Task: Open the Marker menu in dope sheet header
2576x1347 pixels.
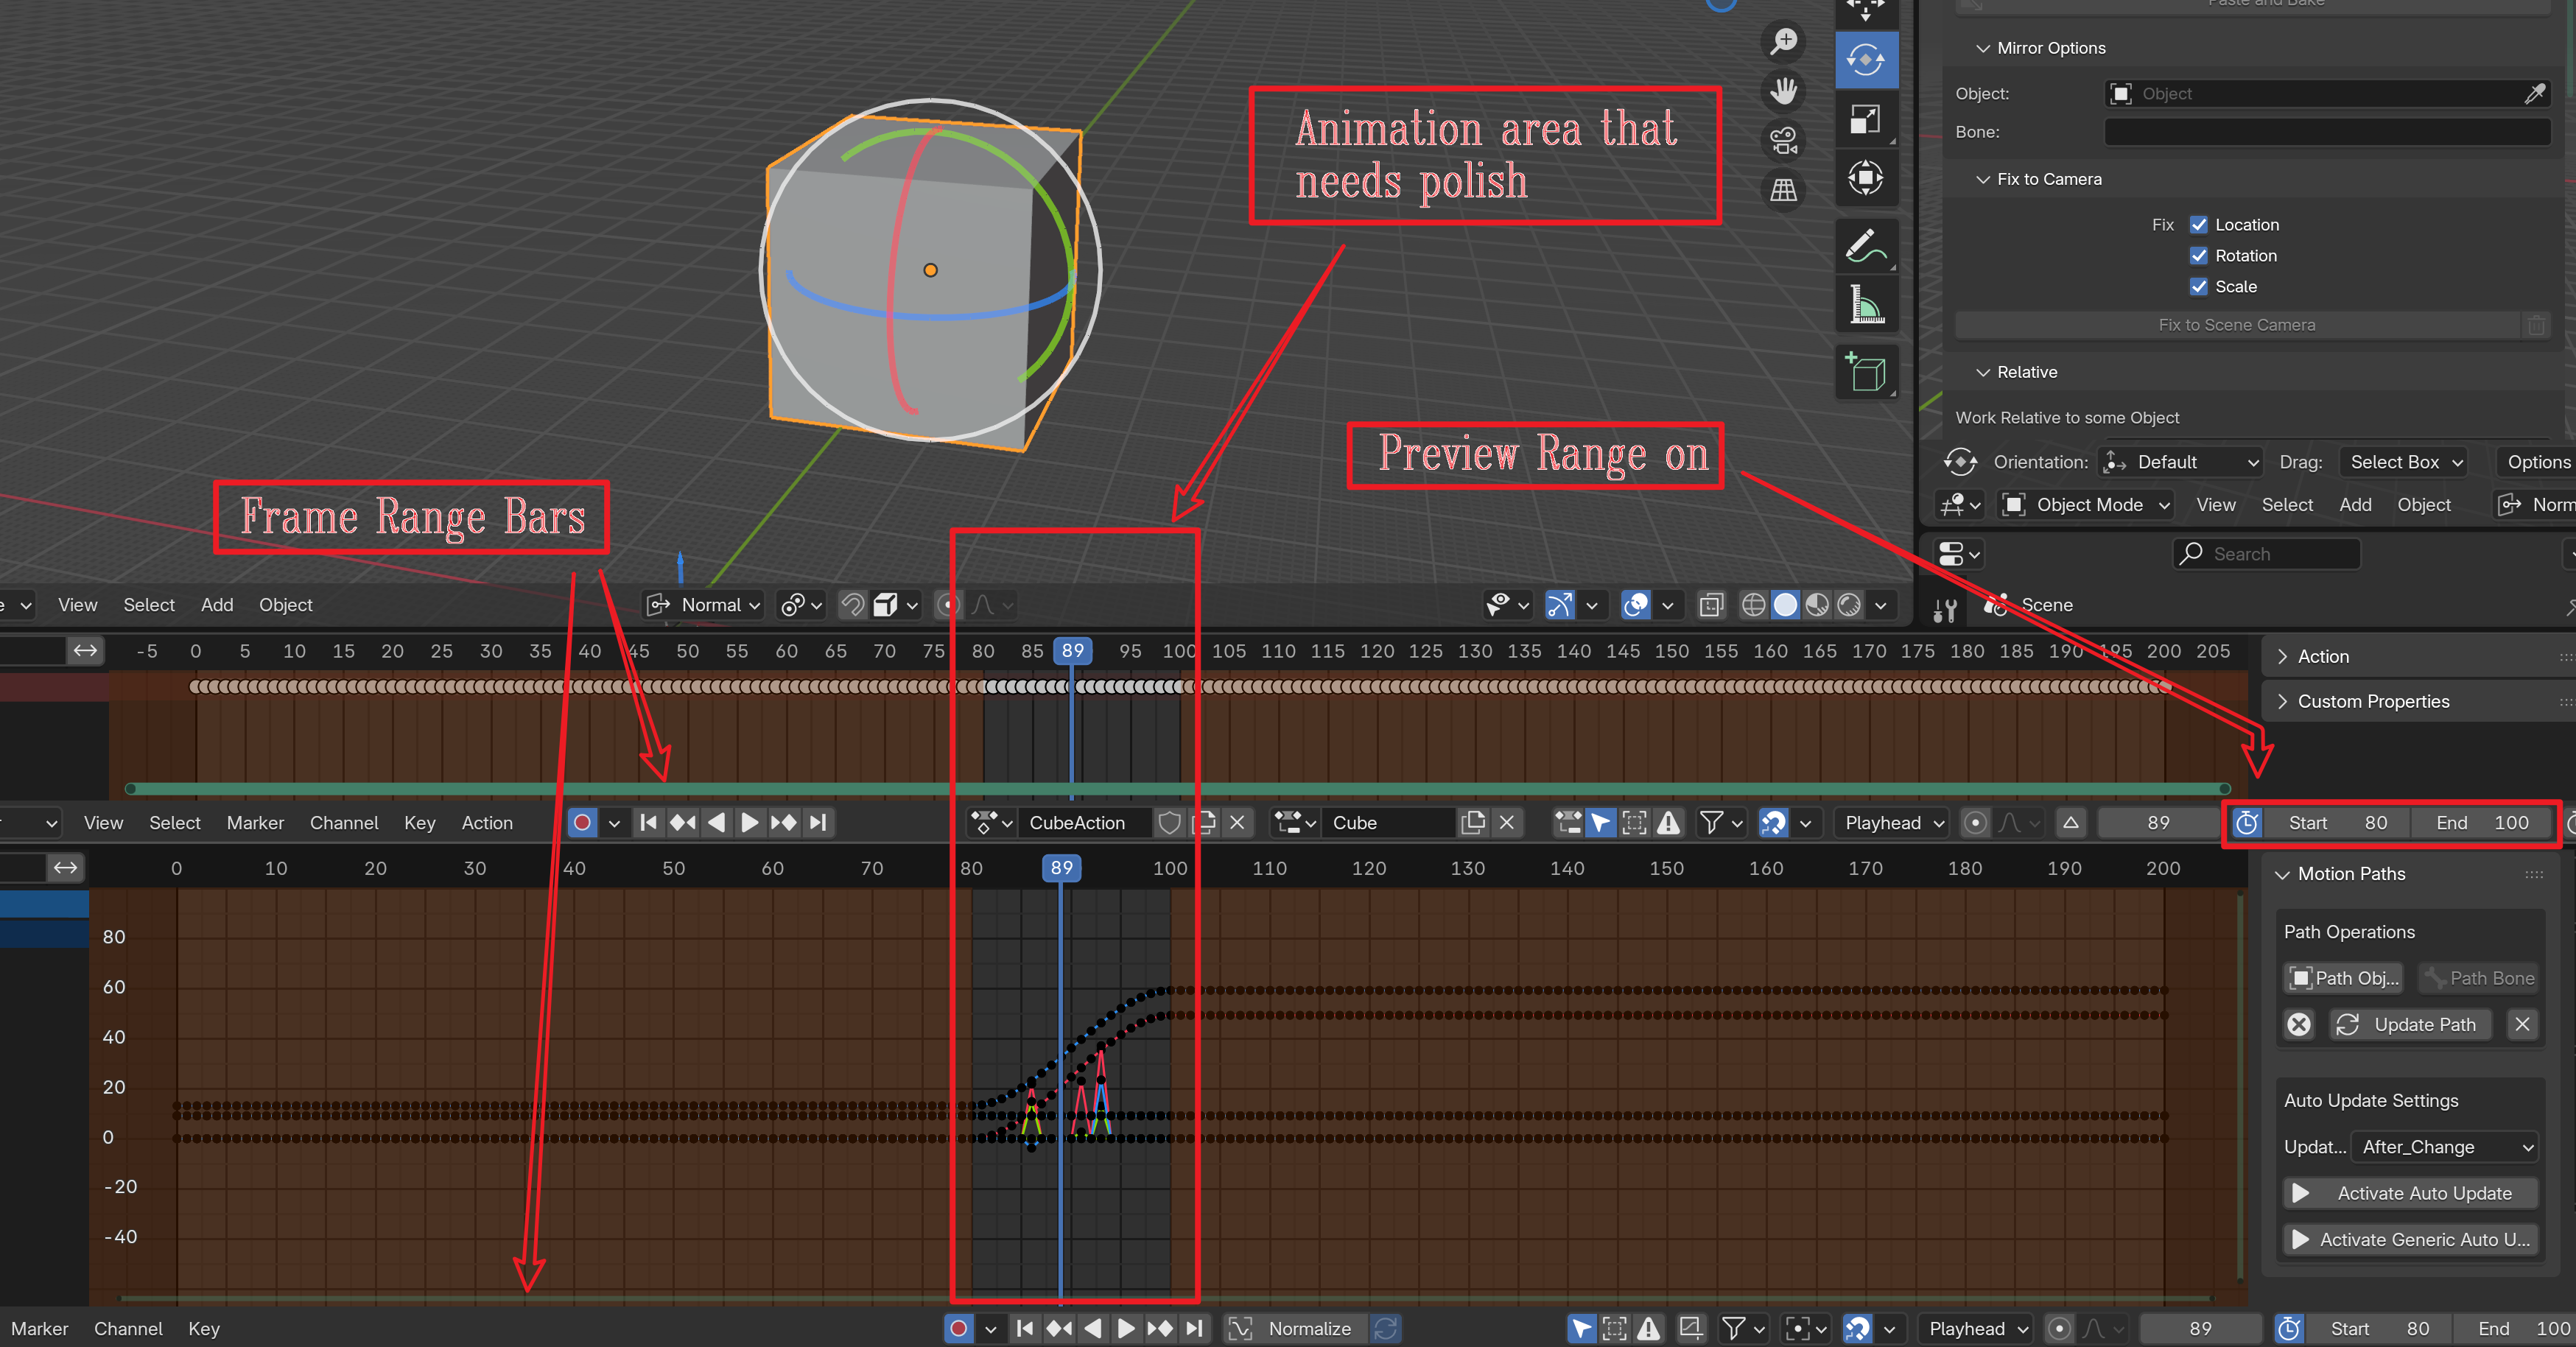Action: pyautogui.click(x=255, y=823)
